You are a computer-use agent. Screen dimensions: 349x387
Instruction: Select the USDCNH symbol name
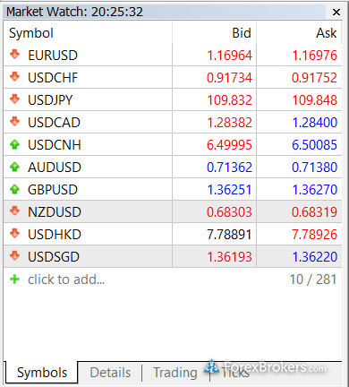click(55, 145)
